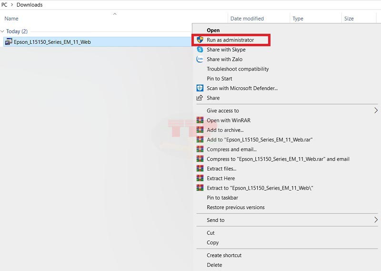The image size is (381, 271).
Task: Click the shield icon beside Run as administrator
Action: [x=200, y=40]
